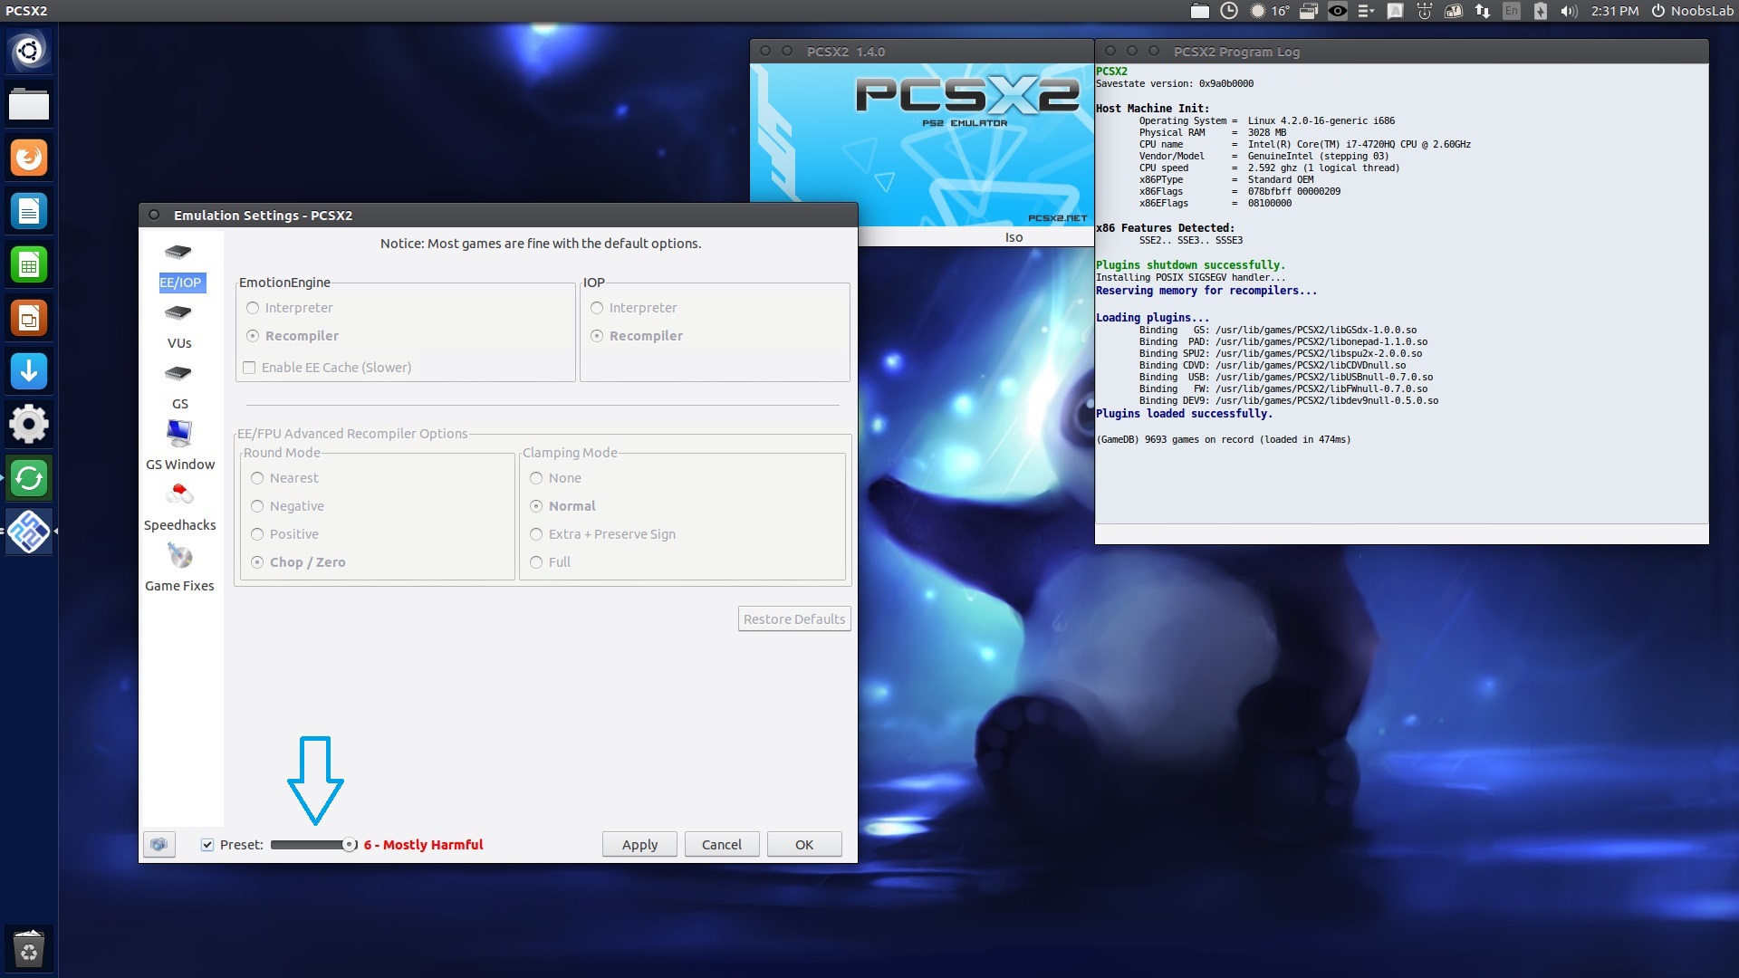Viewport: 1739px width, 978px height.
Task: Launch LibreOffice Calc from the launcher
Action: point(29,264)
